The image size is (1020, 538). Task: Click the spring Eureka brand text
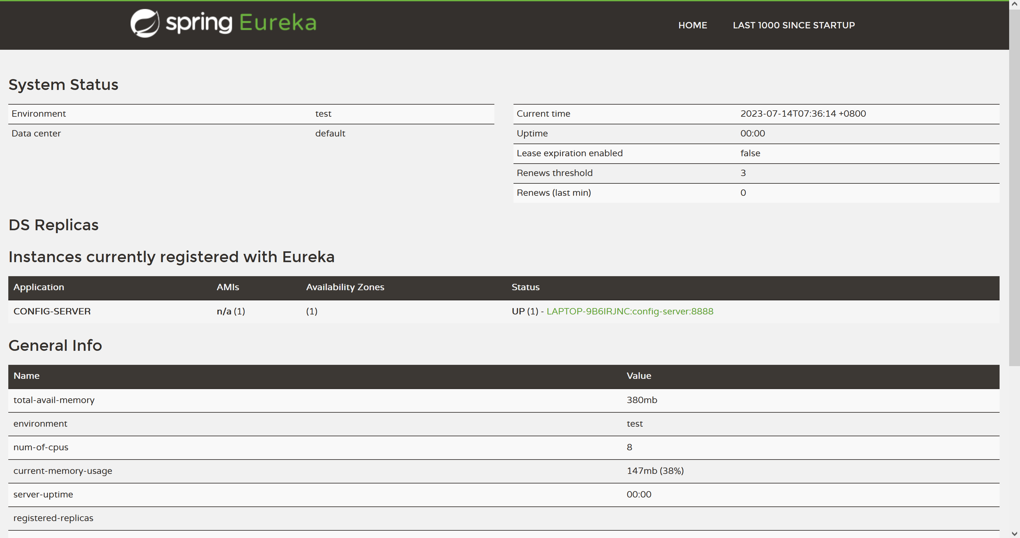pos(241,23)
